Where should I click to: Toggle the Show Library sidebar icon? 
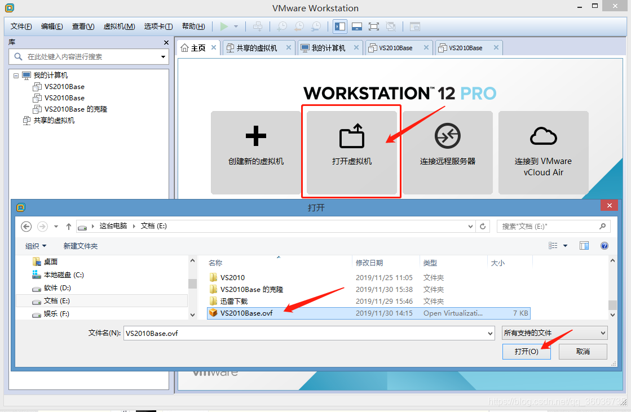pyautogui.click(x=340, y=26)
